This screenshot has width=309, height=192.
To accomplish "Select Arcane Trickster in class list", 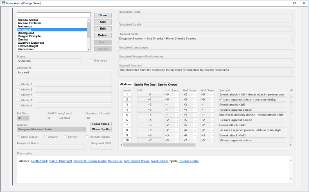I will coord(52,23).
